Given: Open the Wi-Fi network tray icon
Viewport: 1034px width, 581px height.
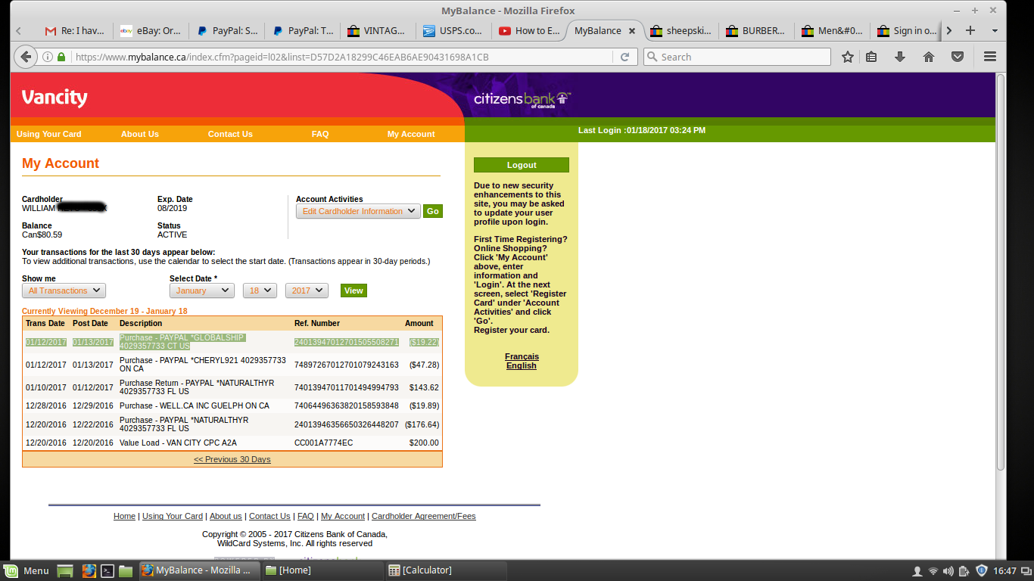Looking at the screenshot, I should [933, 570].
